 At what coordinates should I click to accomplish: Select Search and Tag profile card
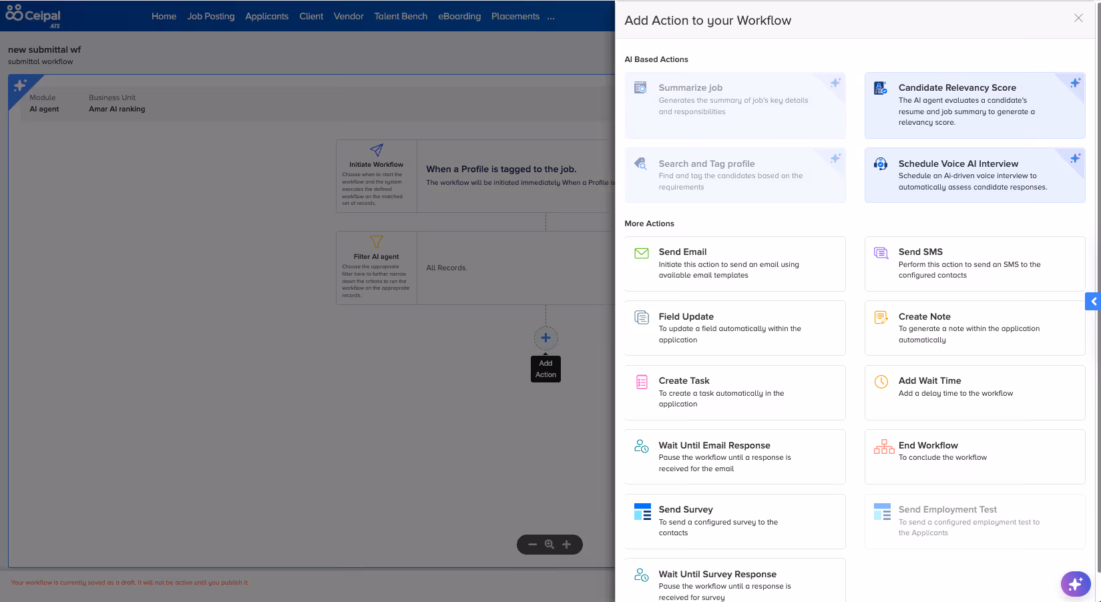tap(735, 175)
